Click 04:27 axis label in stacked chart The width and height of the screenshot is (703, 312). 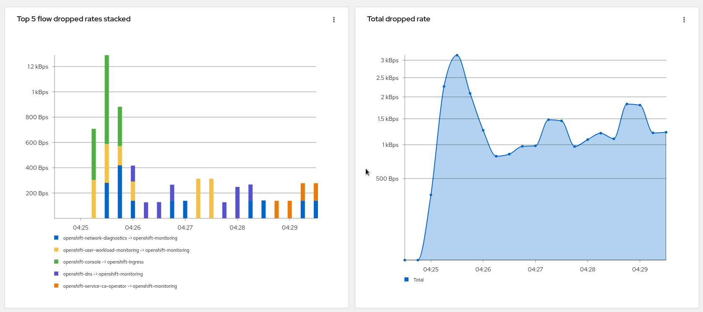coord(185,228)
